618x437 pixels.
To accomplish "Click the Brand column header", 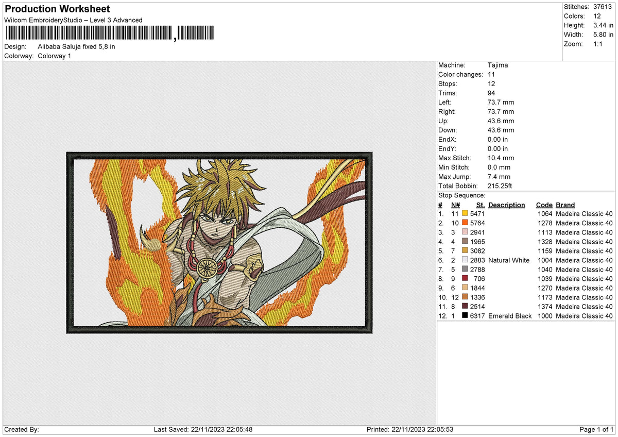I will pos(565,205).
